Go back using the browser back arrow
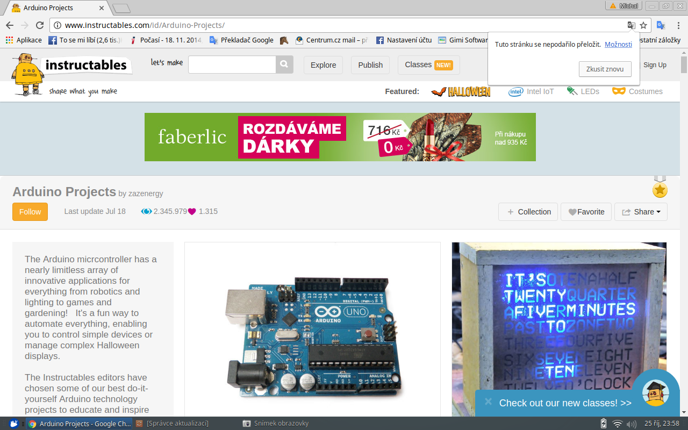Image resolution: width=688 pixels, height=430 pixels. 10,25
